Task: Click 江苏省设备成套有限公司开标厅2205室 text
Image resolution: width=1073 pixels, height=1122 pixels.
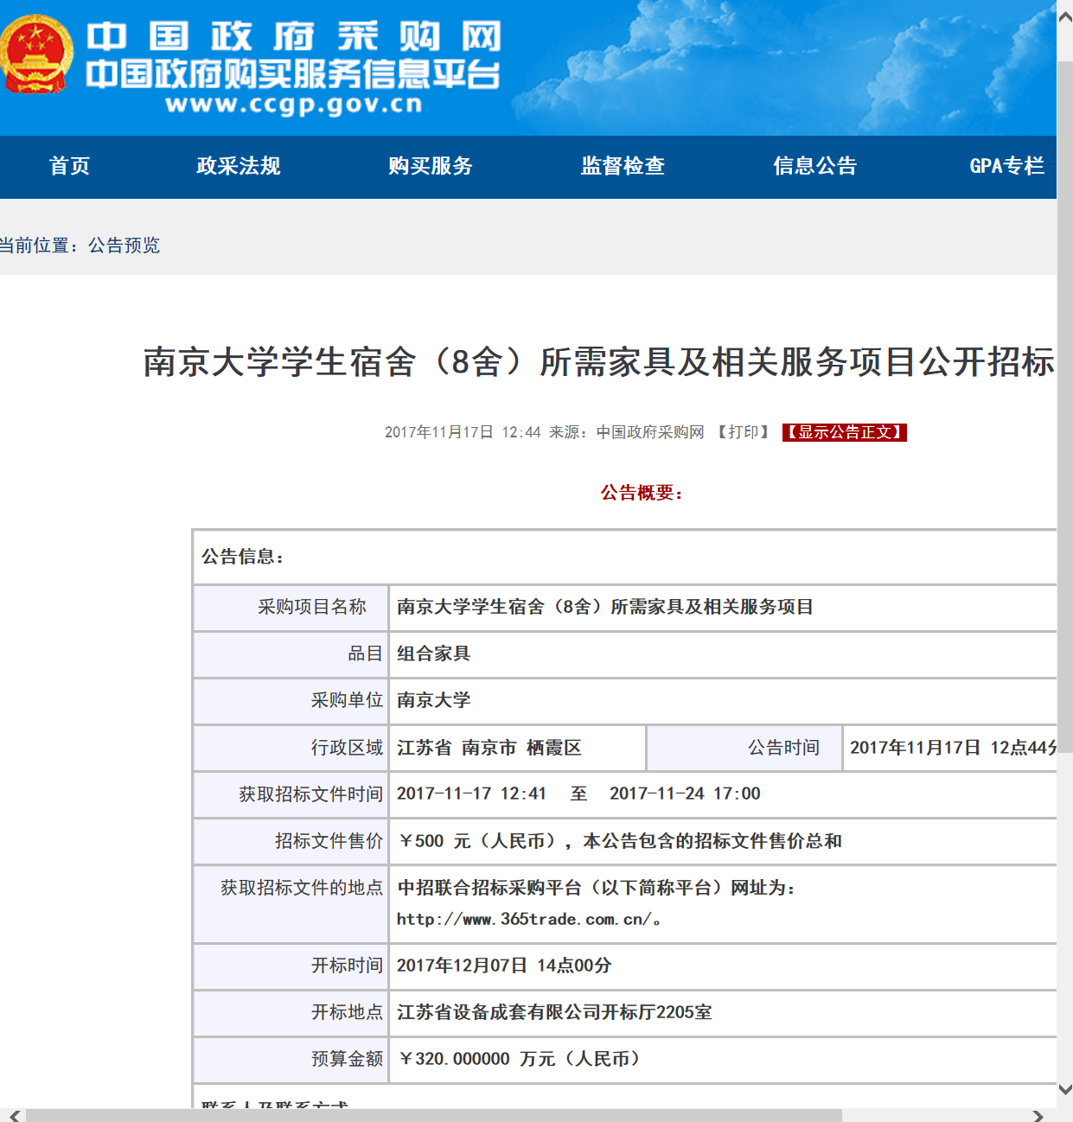Action: tap(554, 1012)
